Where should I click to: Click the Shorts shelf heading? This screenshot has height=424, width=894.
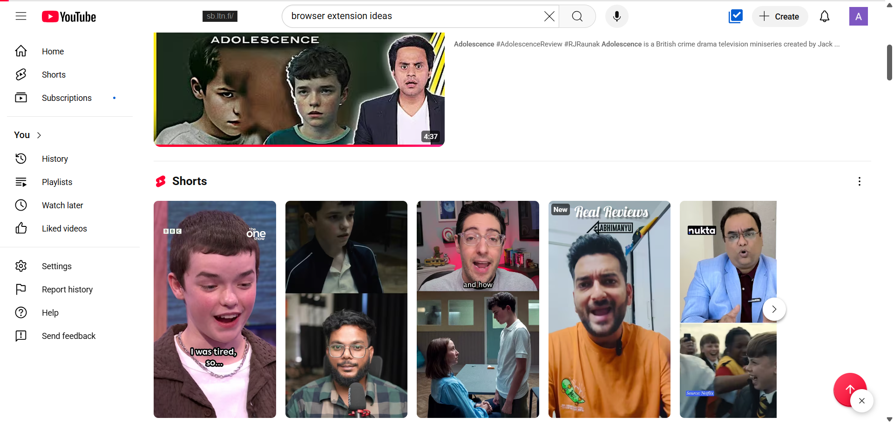pyautogui.click(x=190, y=181)
